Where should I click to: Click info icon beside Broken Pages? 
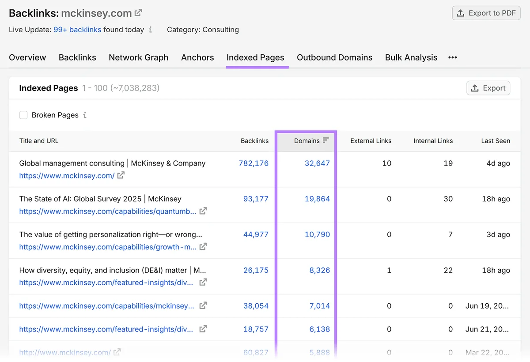coord(85,115)
